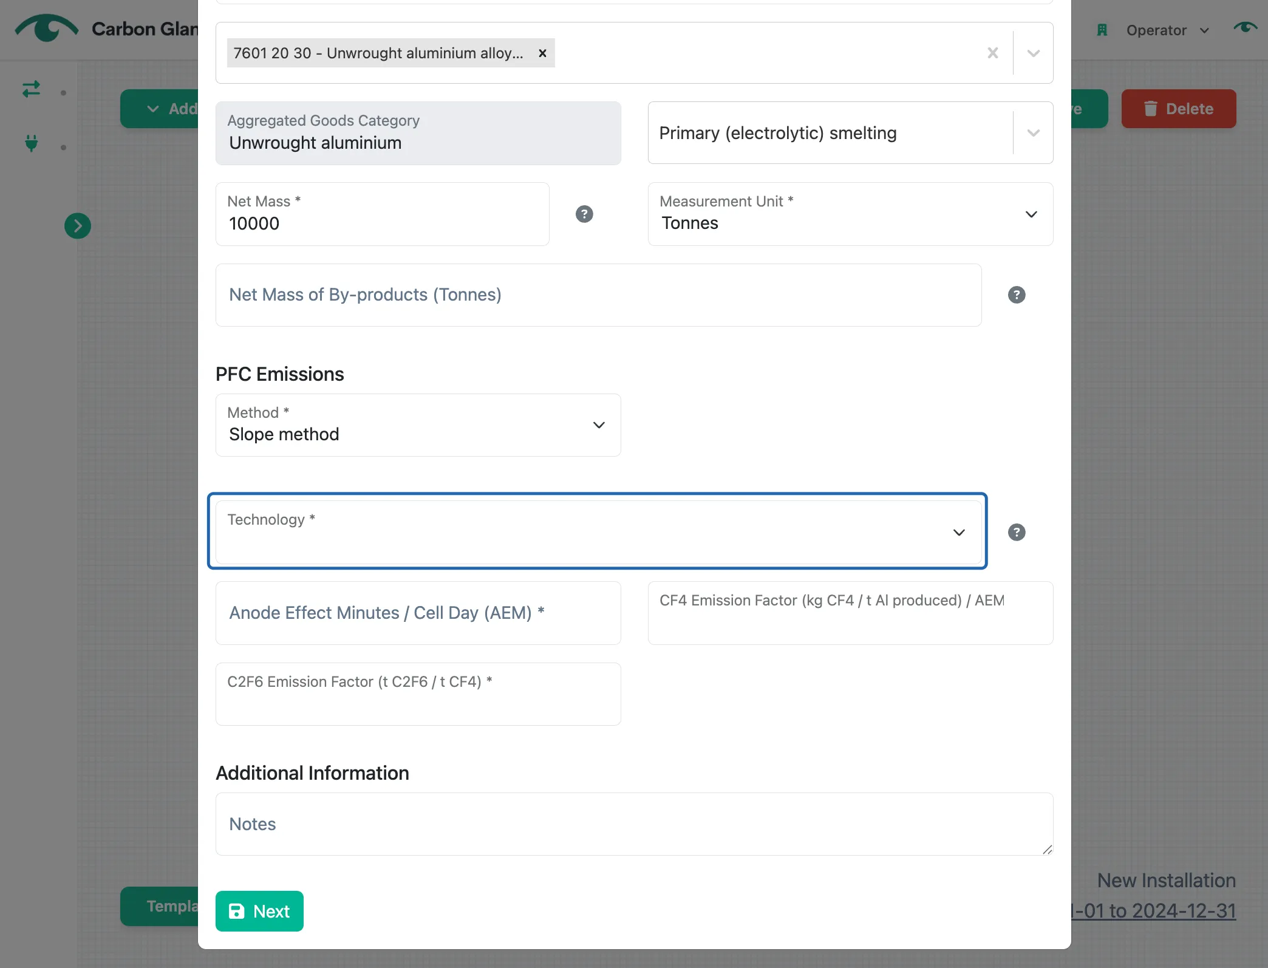Click the Add button behind the dialog
This screenshot has height=968, width=1268.
pyautogui.click(x=160, y=109)
